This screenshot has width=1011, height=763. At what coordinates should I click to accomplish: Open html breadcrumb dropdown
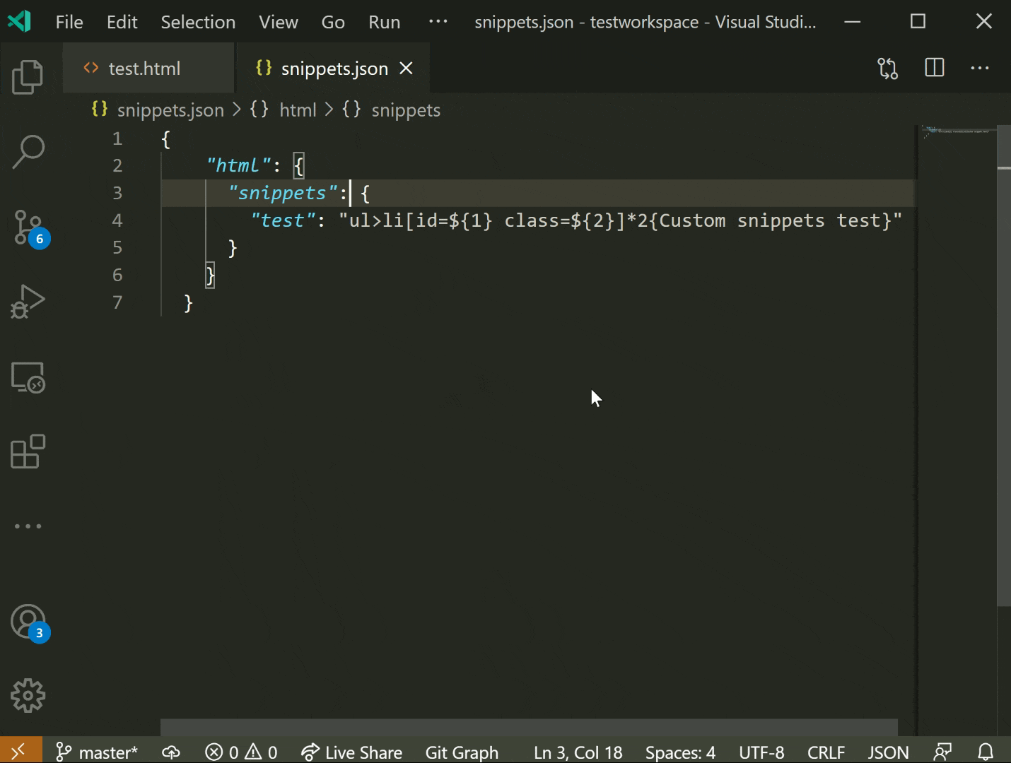(298, 110)
